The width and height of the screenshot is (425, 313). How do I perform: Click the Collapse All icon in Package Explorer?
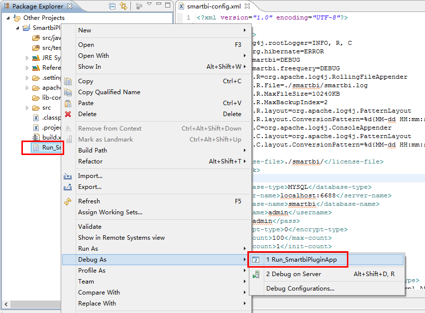coord(112,6)
